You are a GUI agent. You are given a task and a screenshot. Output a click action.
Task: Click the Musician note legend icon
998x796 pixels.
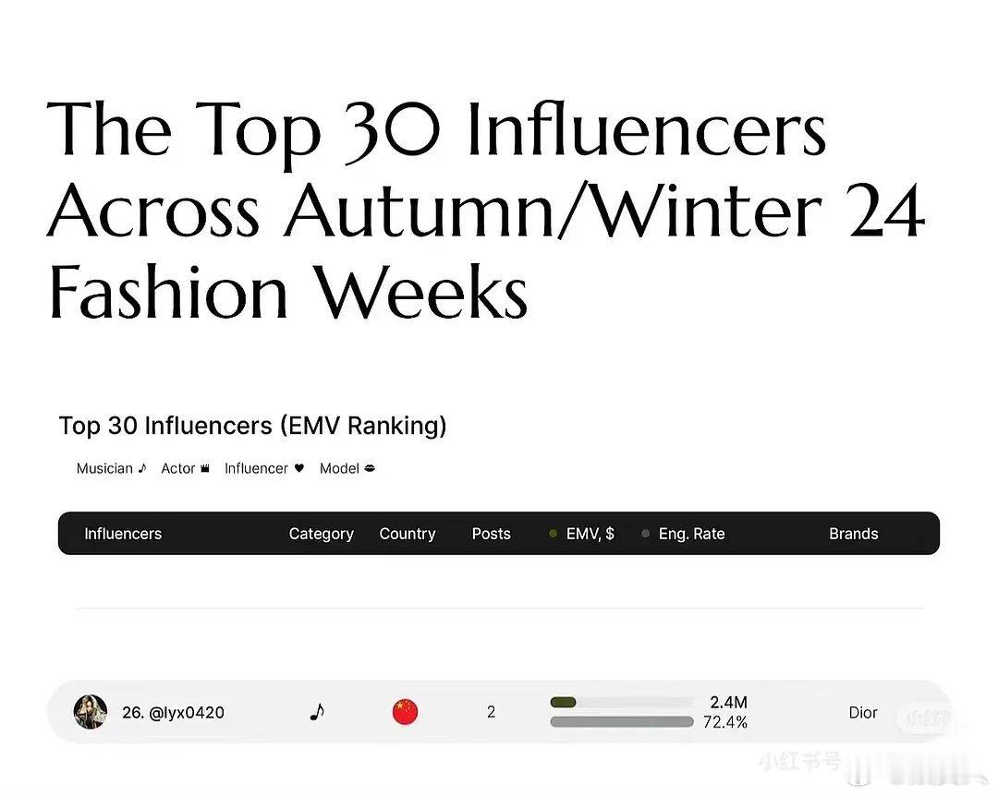coord(142,468)
